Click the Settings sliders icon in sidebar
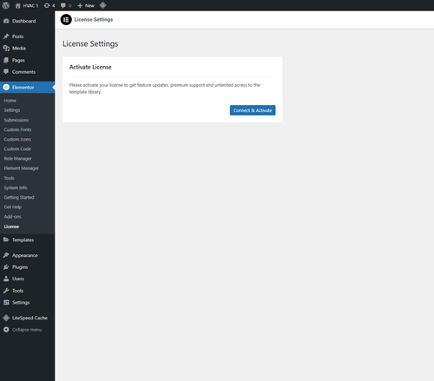434x381 pixels. pyautogui.click(x=6, y=302)
